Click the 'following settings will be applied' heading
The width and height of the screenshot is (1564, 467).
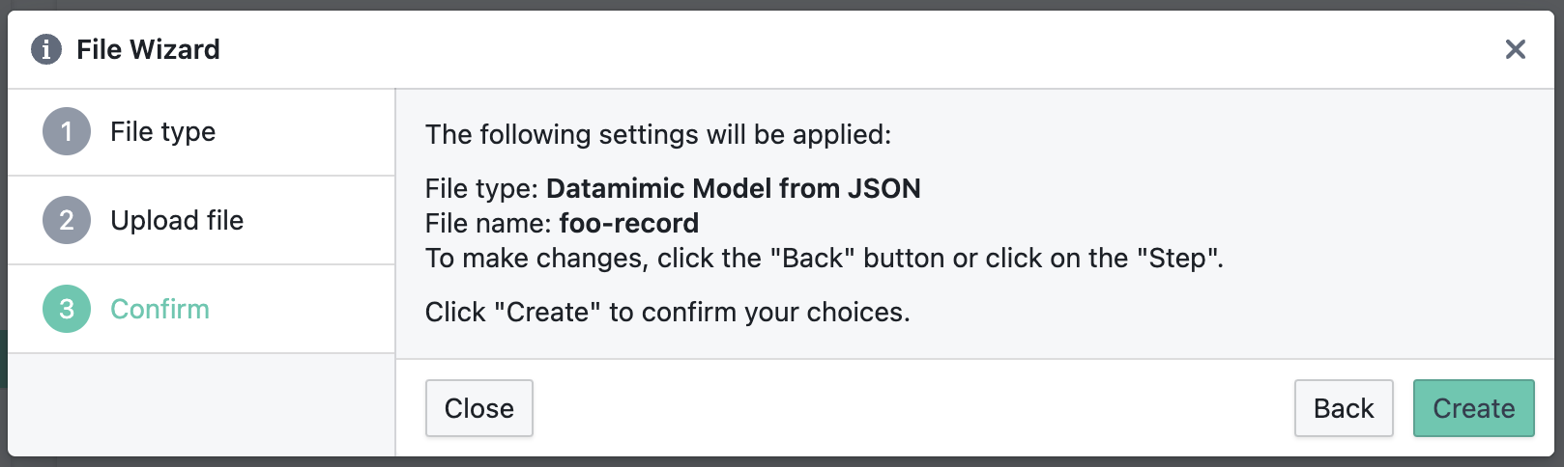[x=658, y=134]
